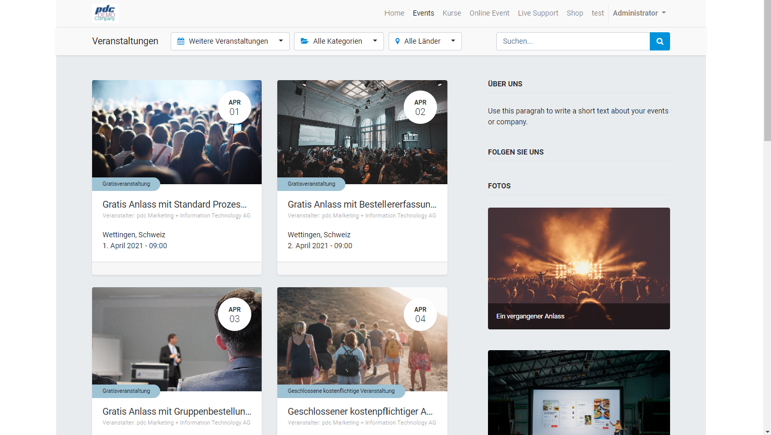
Task: Click the APR 01 date badge
Action: 235,107
